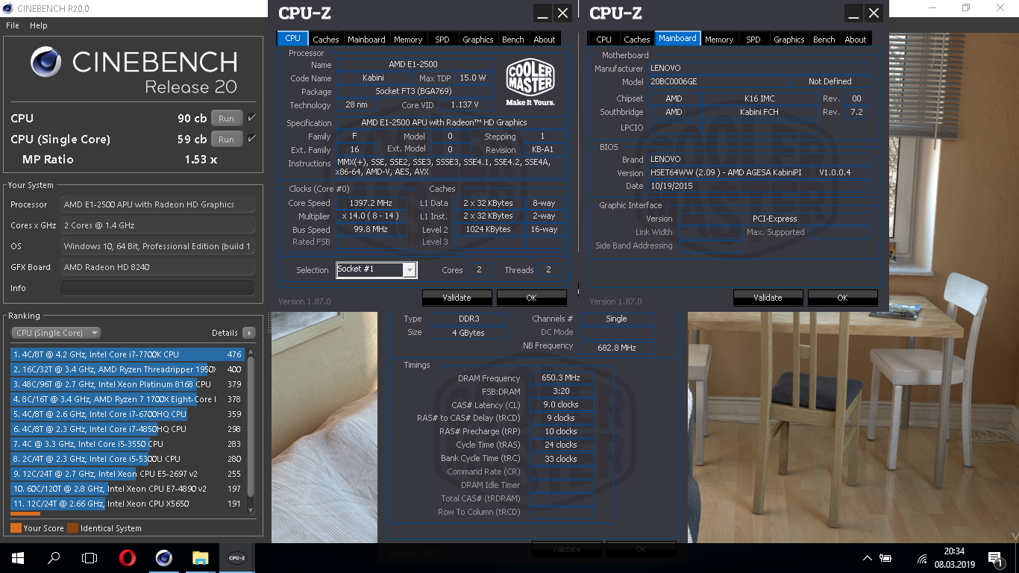Start the CPU benchmark with Run
The height and width of the screenshot is (573, 1019).
coord(226,117)
